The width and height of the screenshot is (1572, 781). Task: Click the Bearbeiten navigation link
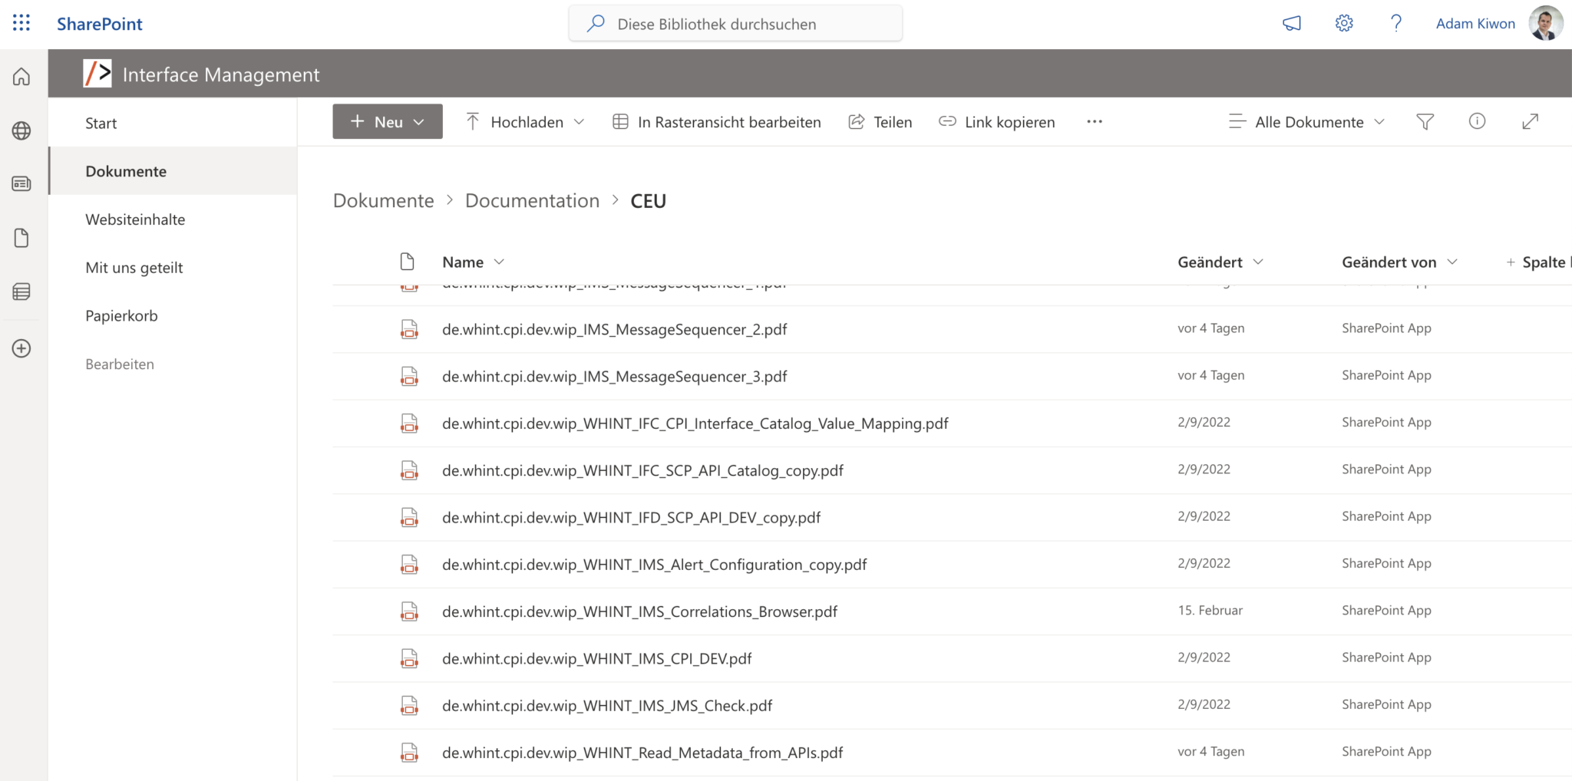coord(120,364)
